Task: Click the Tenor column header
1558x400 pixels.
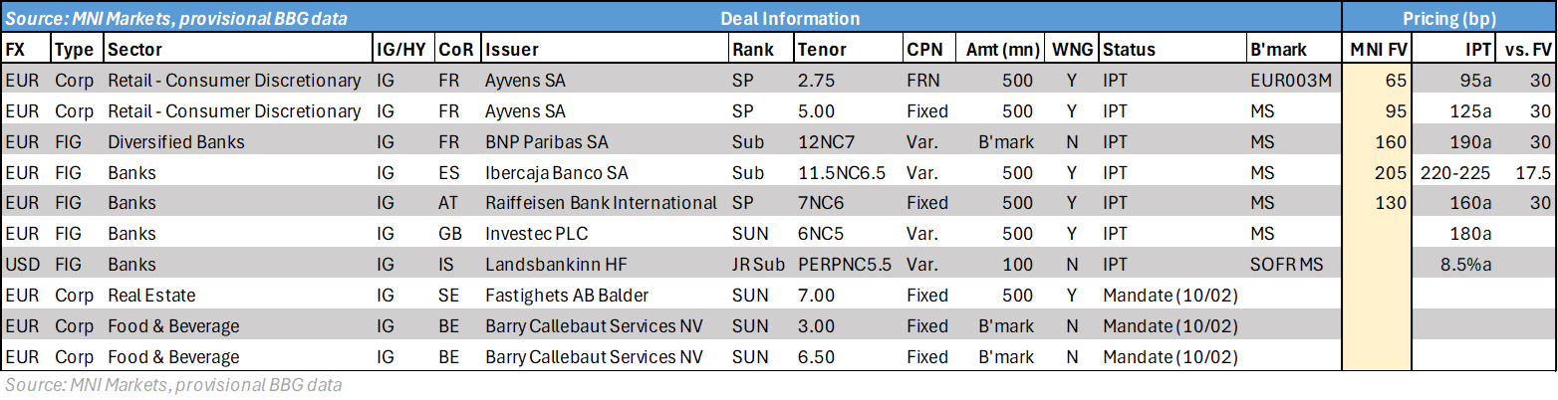Action: click(821, 49)
